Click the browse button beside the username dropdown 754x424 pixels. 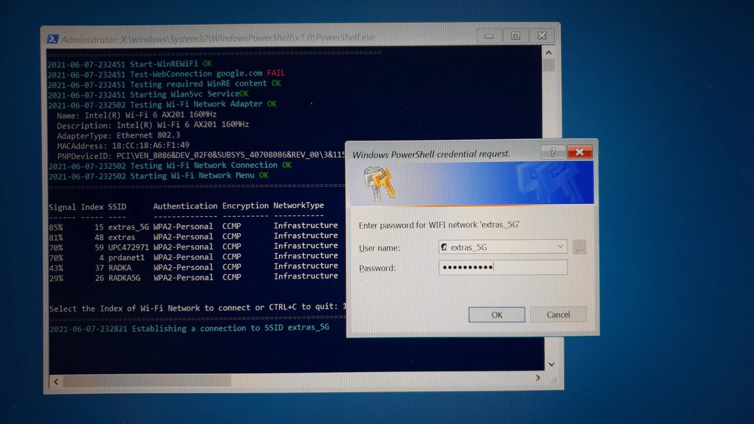579,247
